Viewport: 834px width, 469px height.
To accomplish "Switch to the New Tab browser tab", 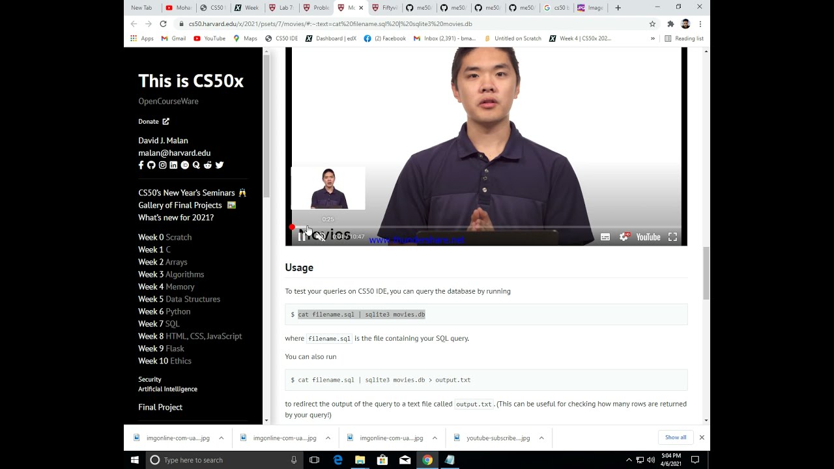I will point(141,8).
